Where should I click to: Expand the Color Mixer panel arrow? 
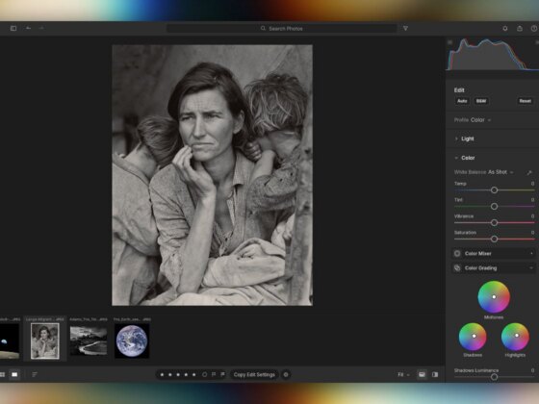pos(531,254)
